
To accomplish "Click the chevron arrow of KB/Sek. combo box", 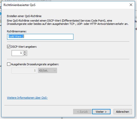I will pos(55,71).
